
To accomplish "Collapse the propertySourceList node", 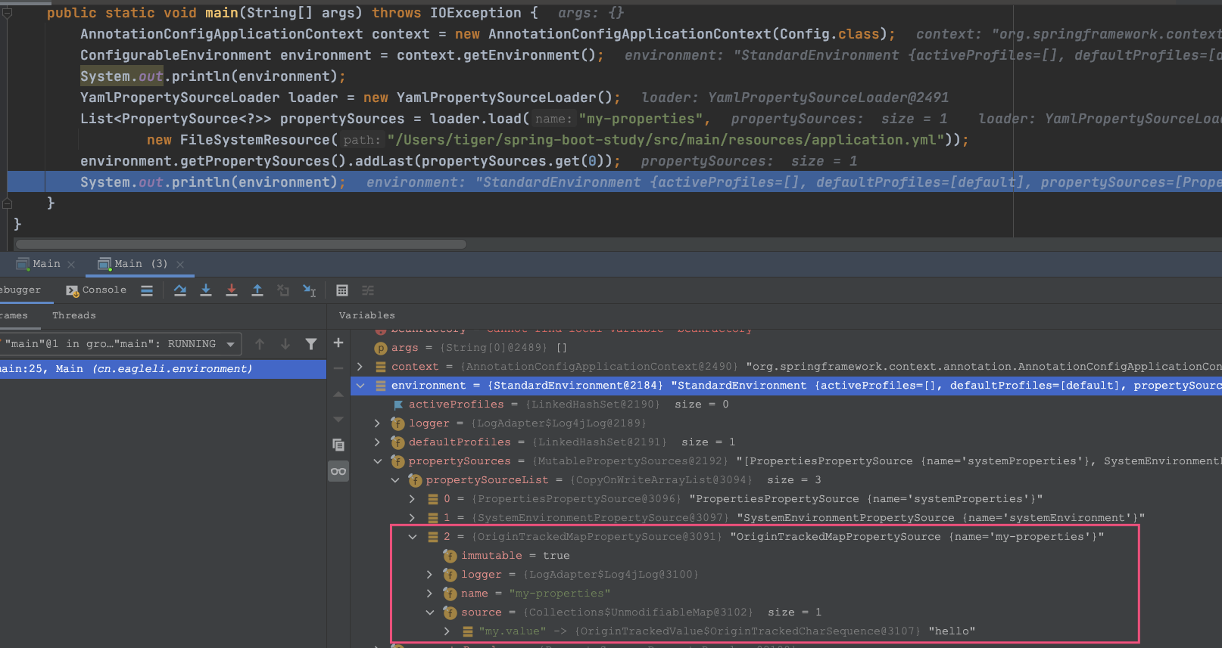I will (394, 480).
